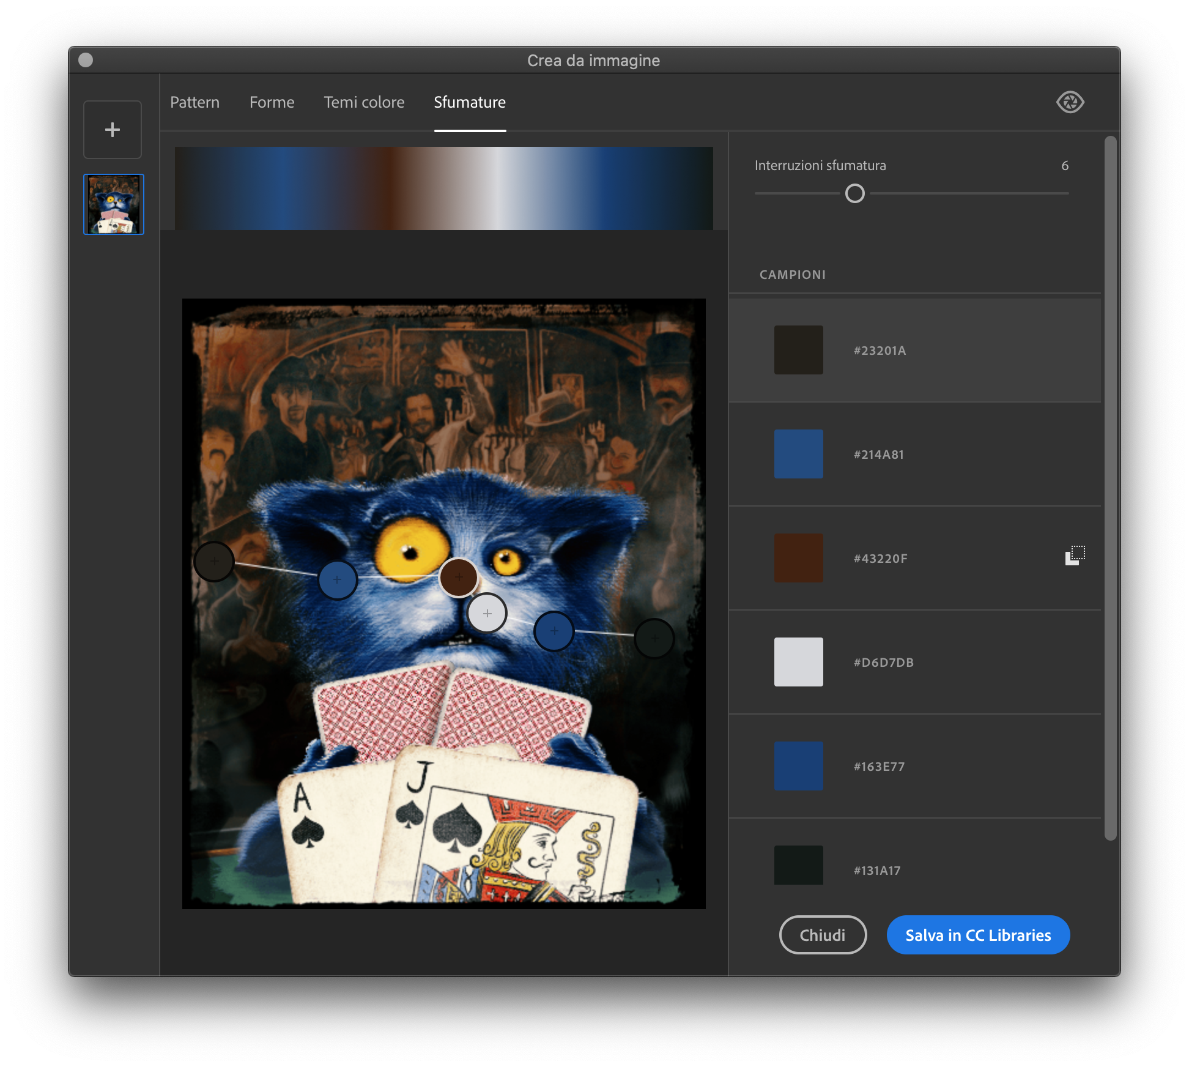Click the camera aperture icon top right
The height and width of the screenshot is (1067, 1189).
[x=1070, y=102]
